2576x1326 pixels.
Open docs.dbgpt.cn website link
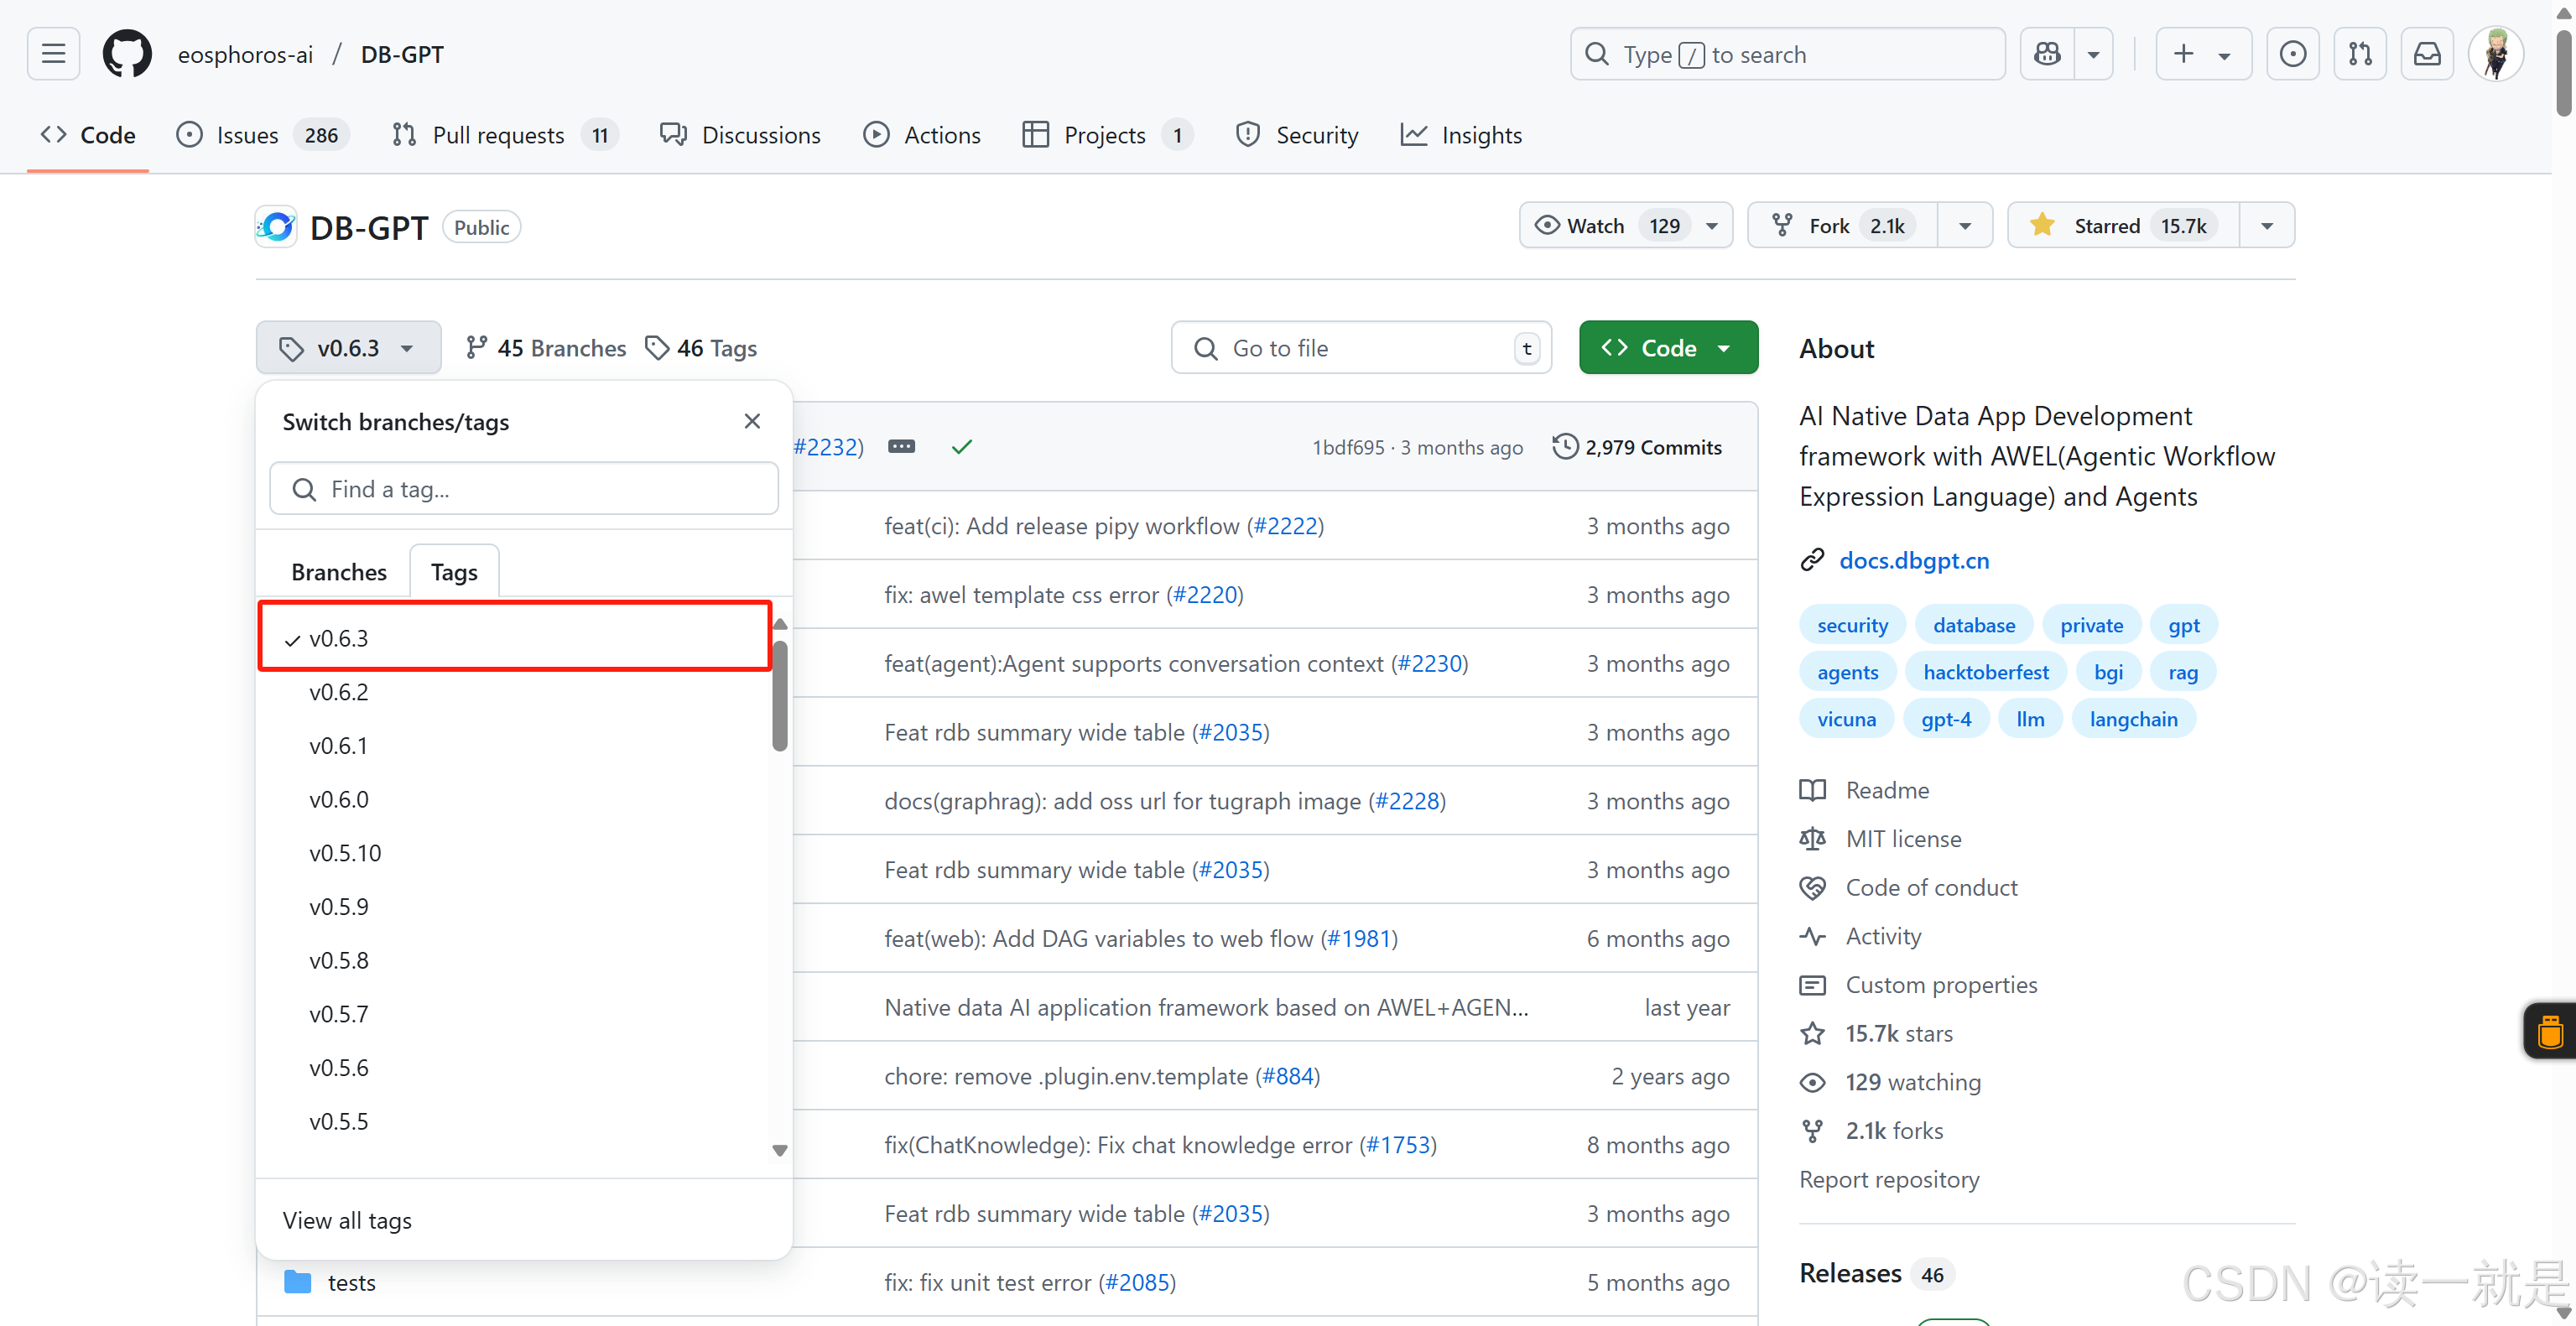[x=1913, y=560]
